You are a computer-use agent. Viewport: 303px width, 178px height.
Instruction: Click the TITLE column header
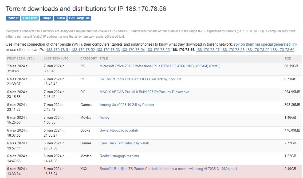tap(104, 58)
